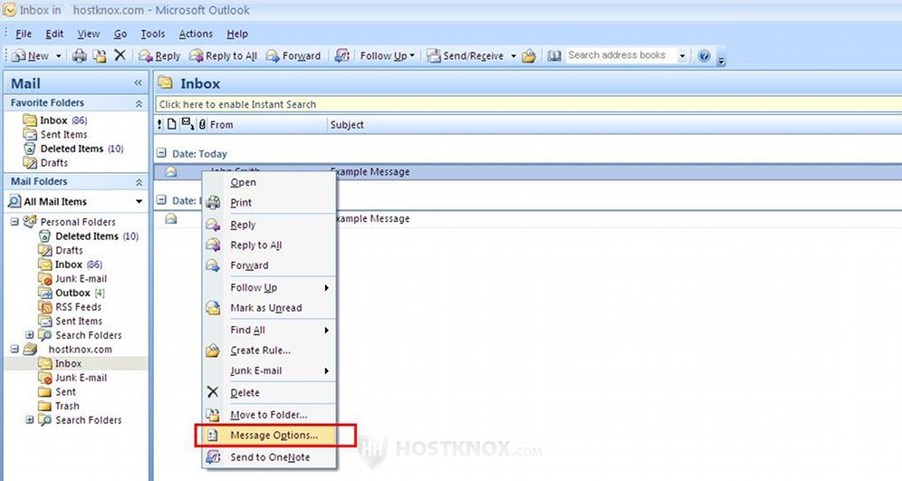The height and width of the screenshot is (481, 902).
Task: Collapse the Mail Folders section
Action: pyautogui.click(x=139, y=182)
